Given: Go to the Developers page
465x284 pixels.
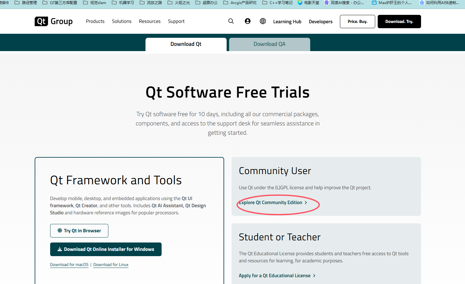Looking at the screenshot, I should pos(321,22).
